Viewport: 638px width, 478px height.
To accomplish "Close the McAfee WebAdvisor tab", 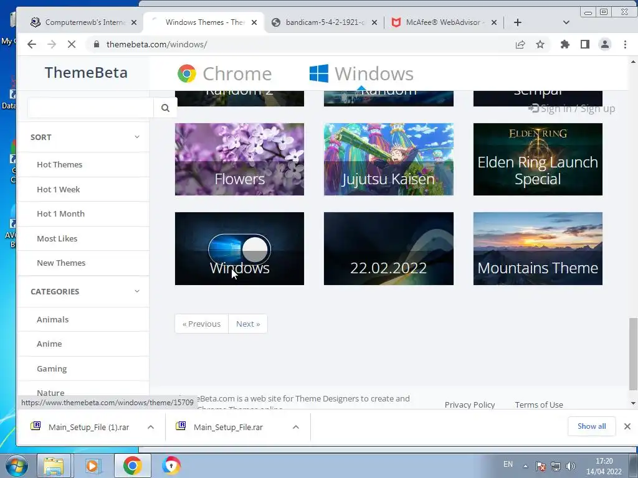I will [494, 22].
